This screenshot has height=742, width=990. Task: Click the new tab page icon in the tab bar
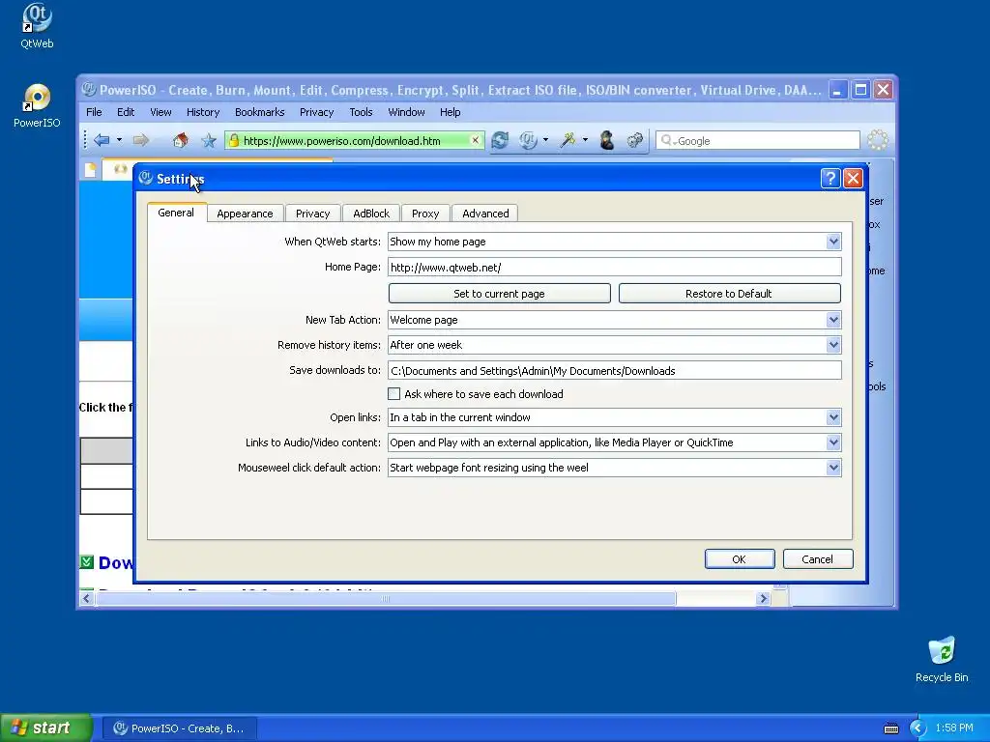pos(90,170)
